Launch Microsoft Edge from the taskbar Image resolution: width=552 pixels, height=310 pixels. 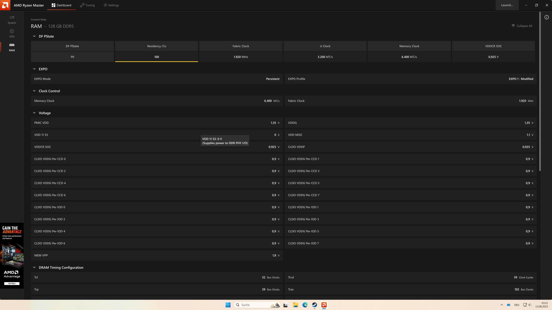coord(305,305)
